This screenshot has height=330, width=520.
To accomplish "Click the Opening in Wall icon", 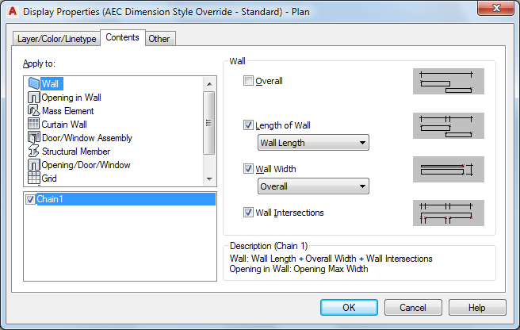I will [x=33, y=98].
